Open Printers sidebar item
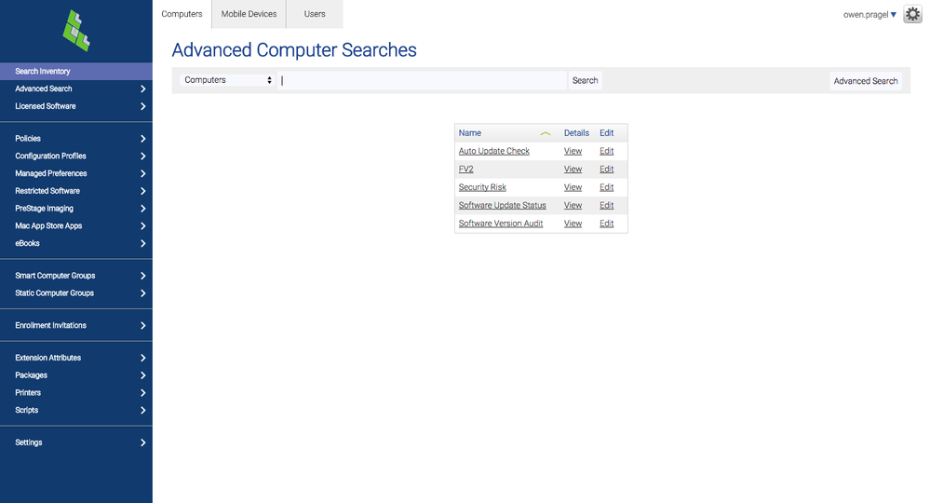Image resolution: width=930 pixels, height=503 pixels. click(x=76, y=393)
